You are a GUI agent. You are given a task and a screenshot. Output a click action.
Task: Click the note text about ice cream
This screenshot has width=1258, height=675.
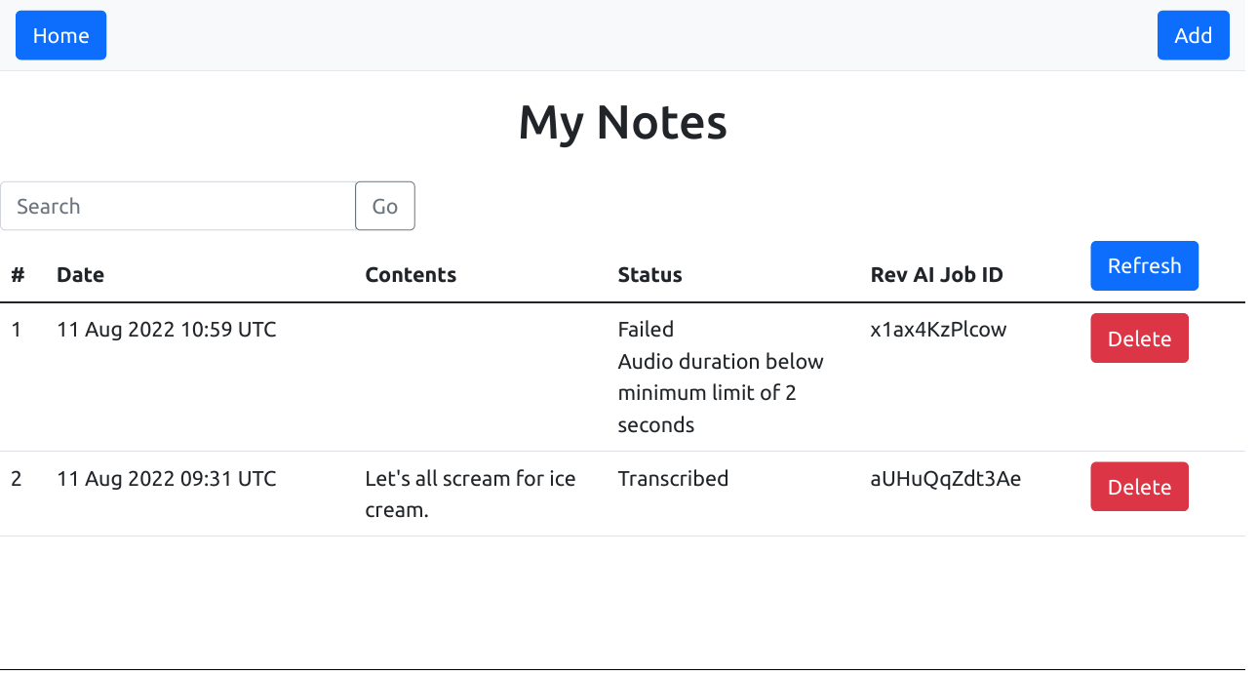470,494
